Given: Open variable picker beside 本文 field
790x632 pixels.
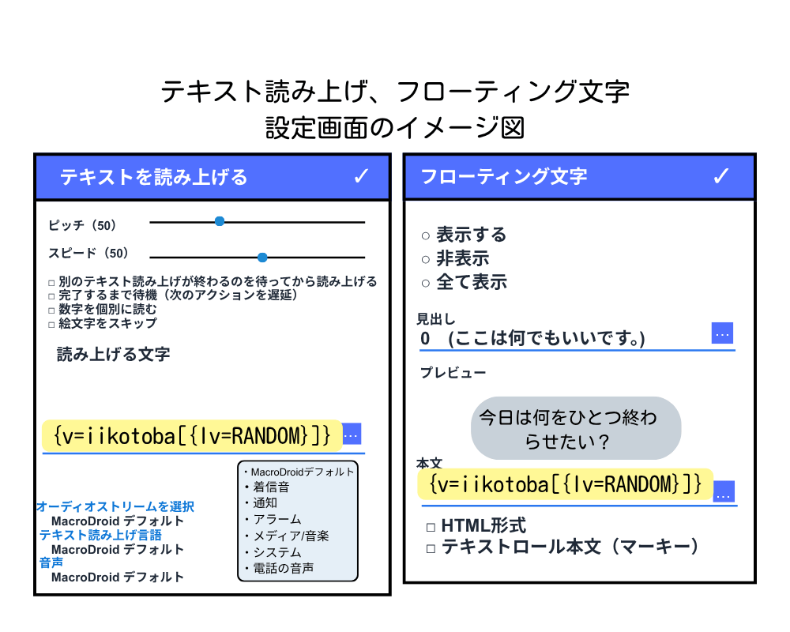Looking at the screenshot, I should point(724,491).
